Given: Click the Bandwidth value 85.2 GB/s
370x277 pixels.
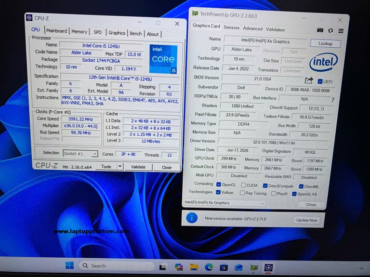Looking at the screenshot, I should point(309,135).
